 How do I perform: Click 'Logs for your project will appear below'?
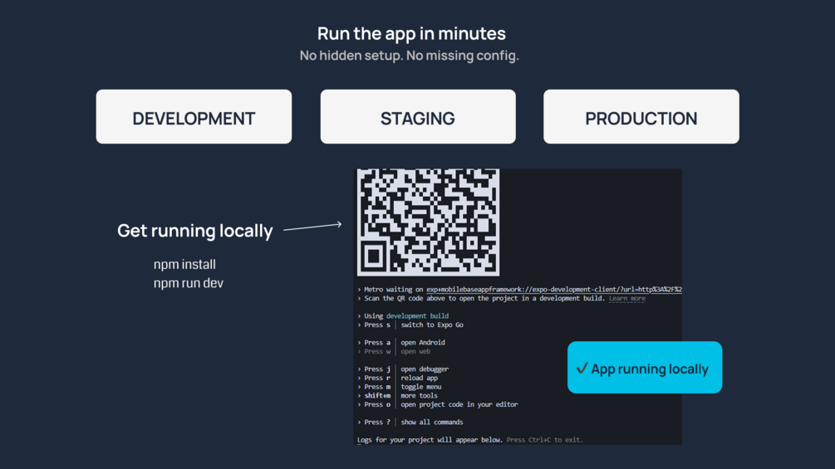pyautogui.click(x=430, y=440)
